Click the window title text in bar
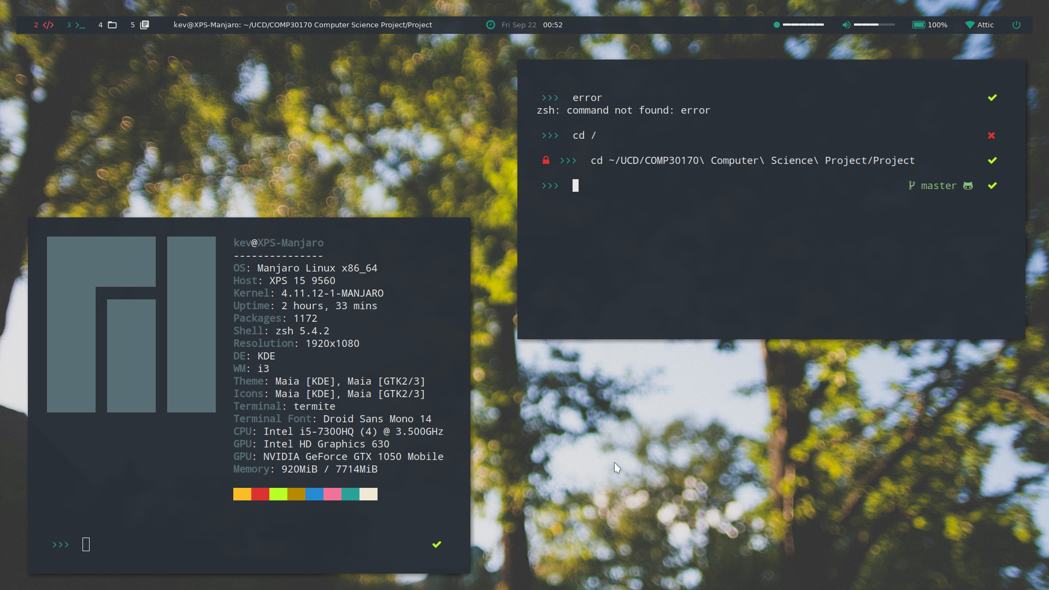The image size is (1049, 590). [x=303, y=25]
